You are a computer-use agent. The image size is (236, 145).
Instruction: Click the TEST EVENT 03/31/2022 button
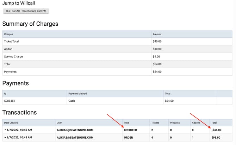[26, 11]
